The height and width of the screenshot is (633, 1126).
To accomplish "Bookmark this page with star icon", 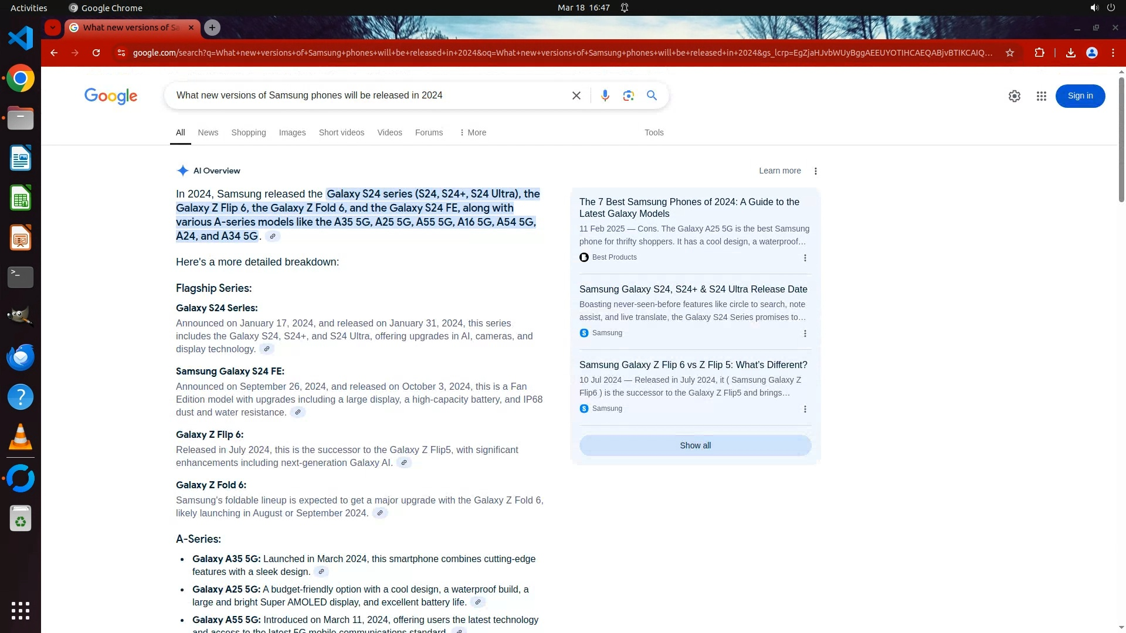I will pyautogui.click(x=1010, y=53).
